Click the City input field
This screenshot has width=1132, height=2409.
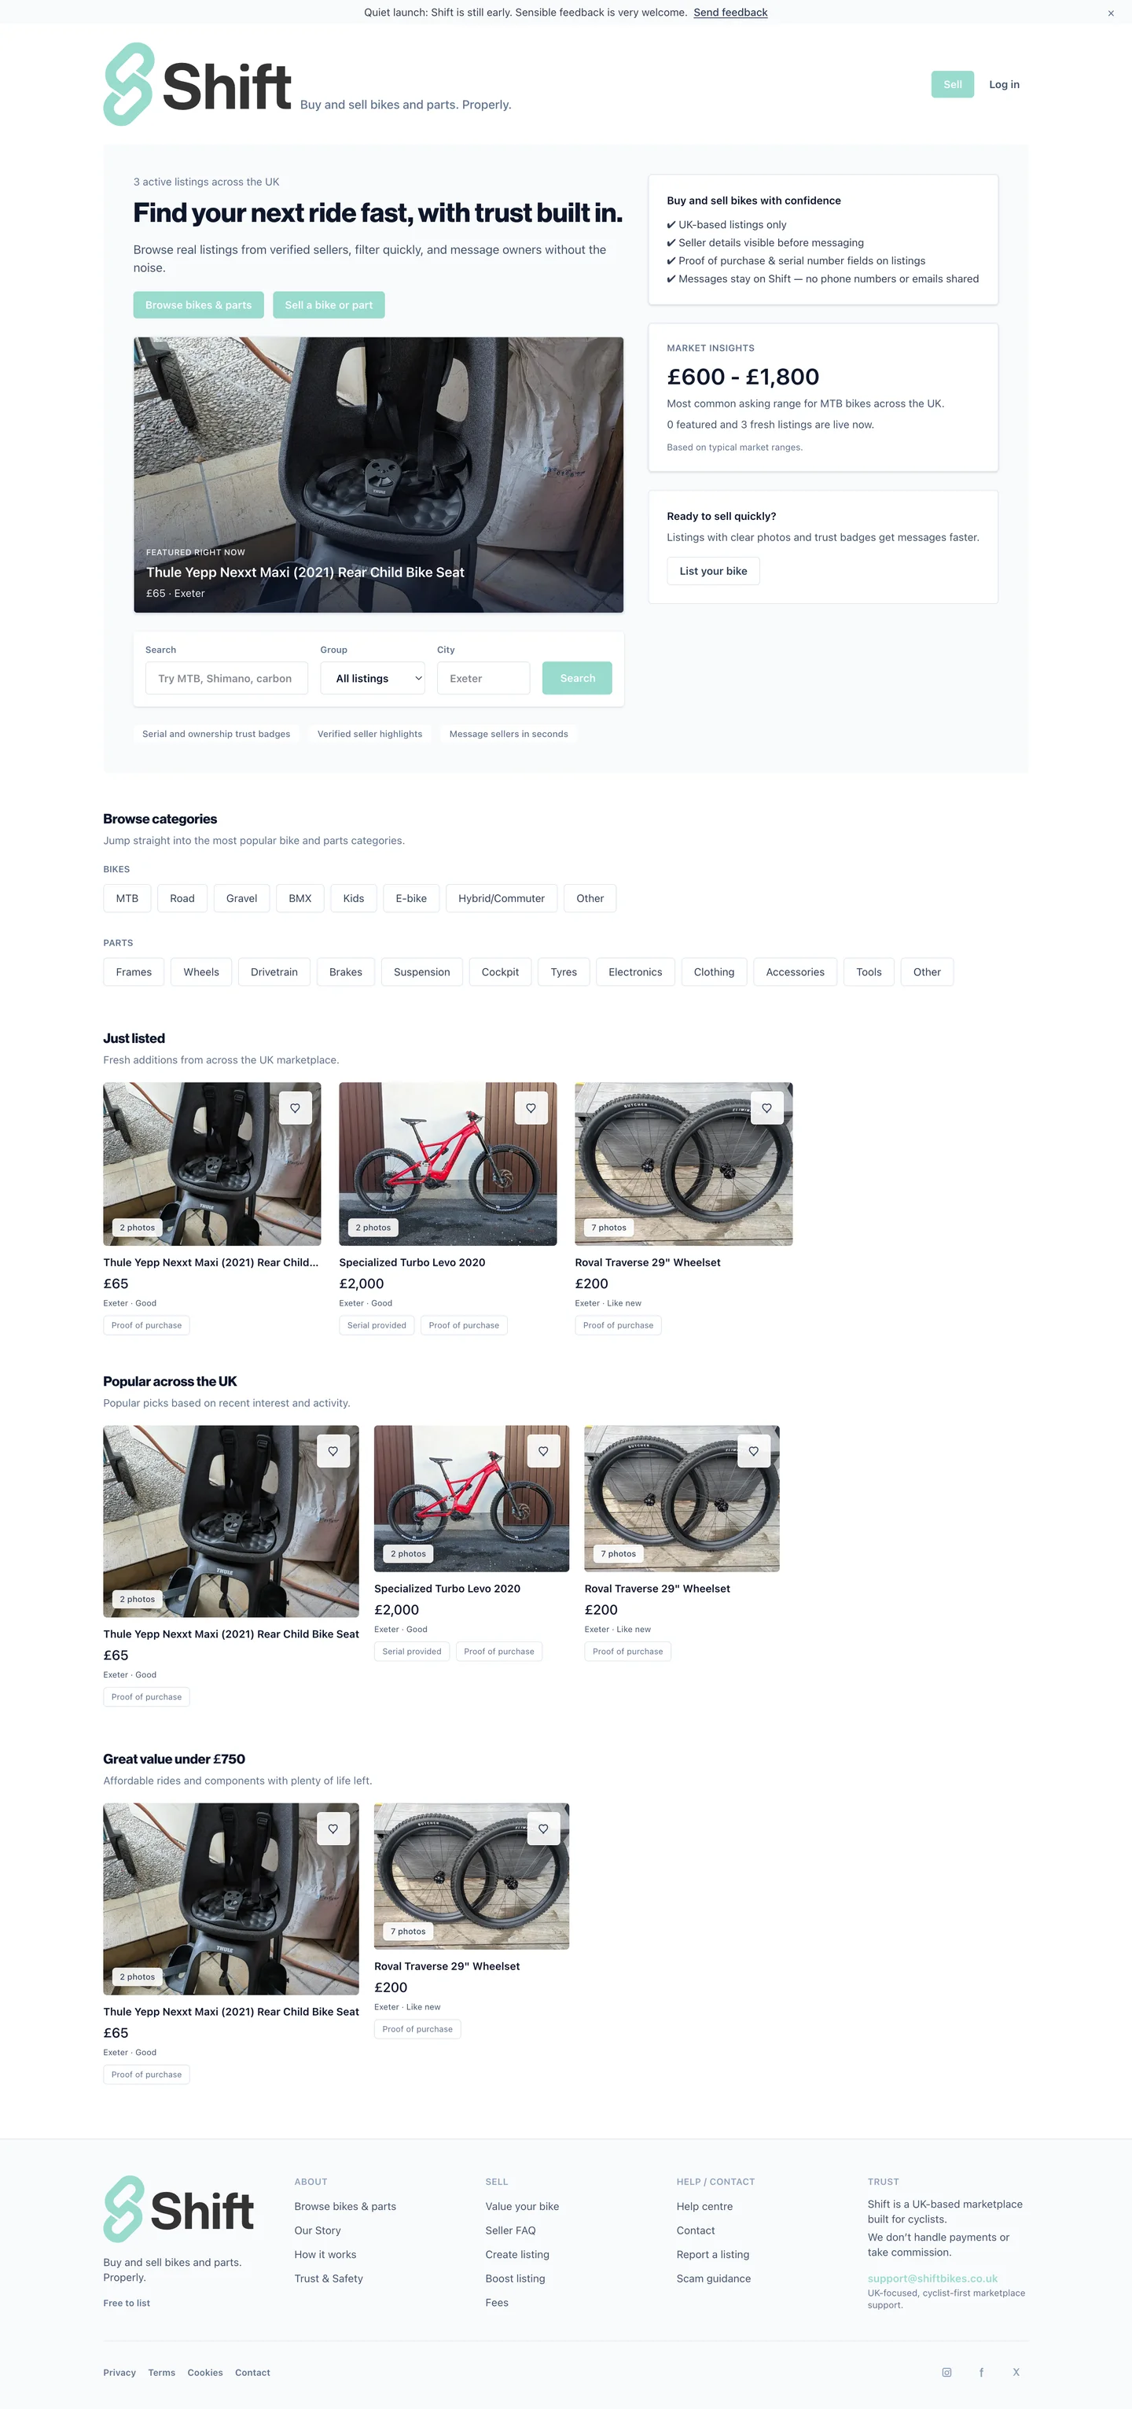tap(483, 679)
